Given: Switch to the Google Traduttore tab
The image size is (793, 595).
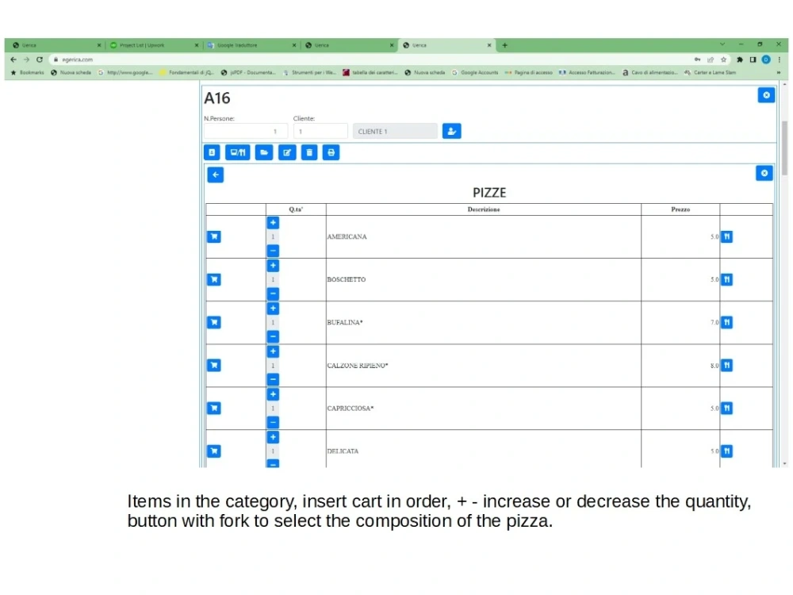Looking at the screenshot, I should pos(251,45).
